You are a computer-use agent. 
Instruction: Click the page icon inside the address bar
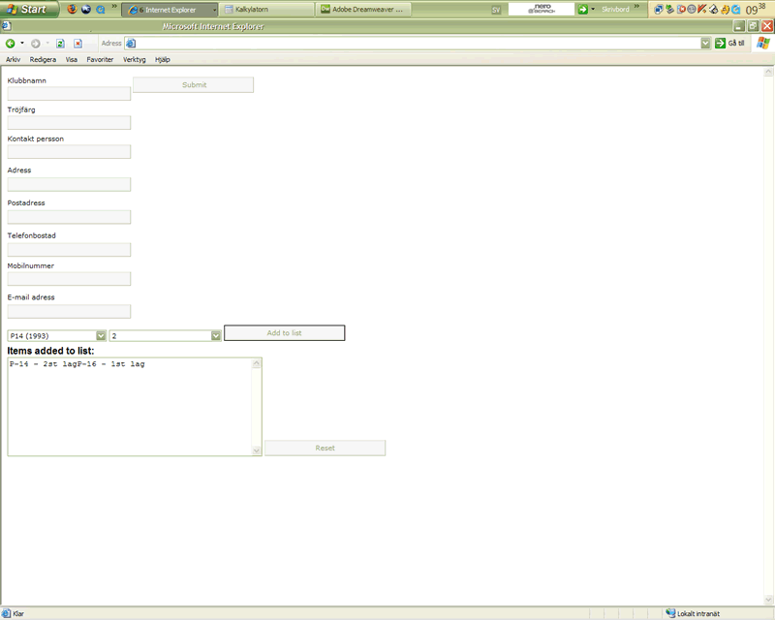pyautogui.click(x=131, y=44)
